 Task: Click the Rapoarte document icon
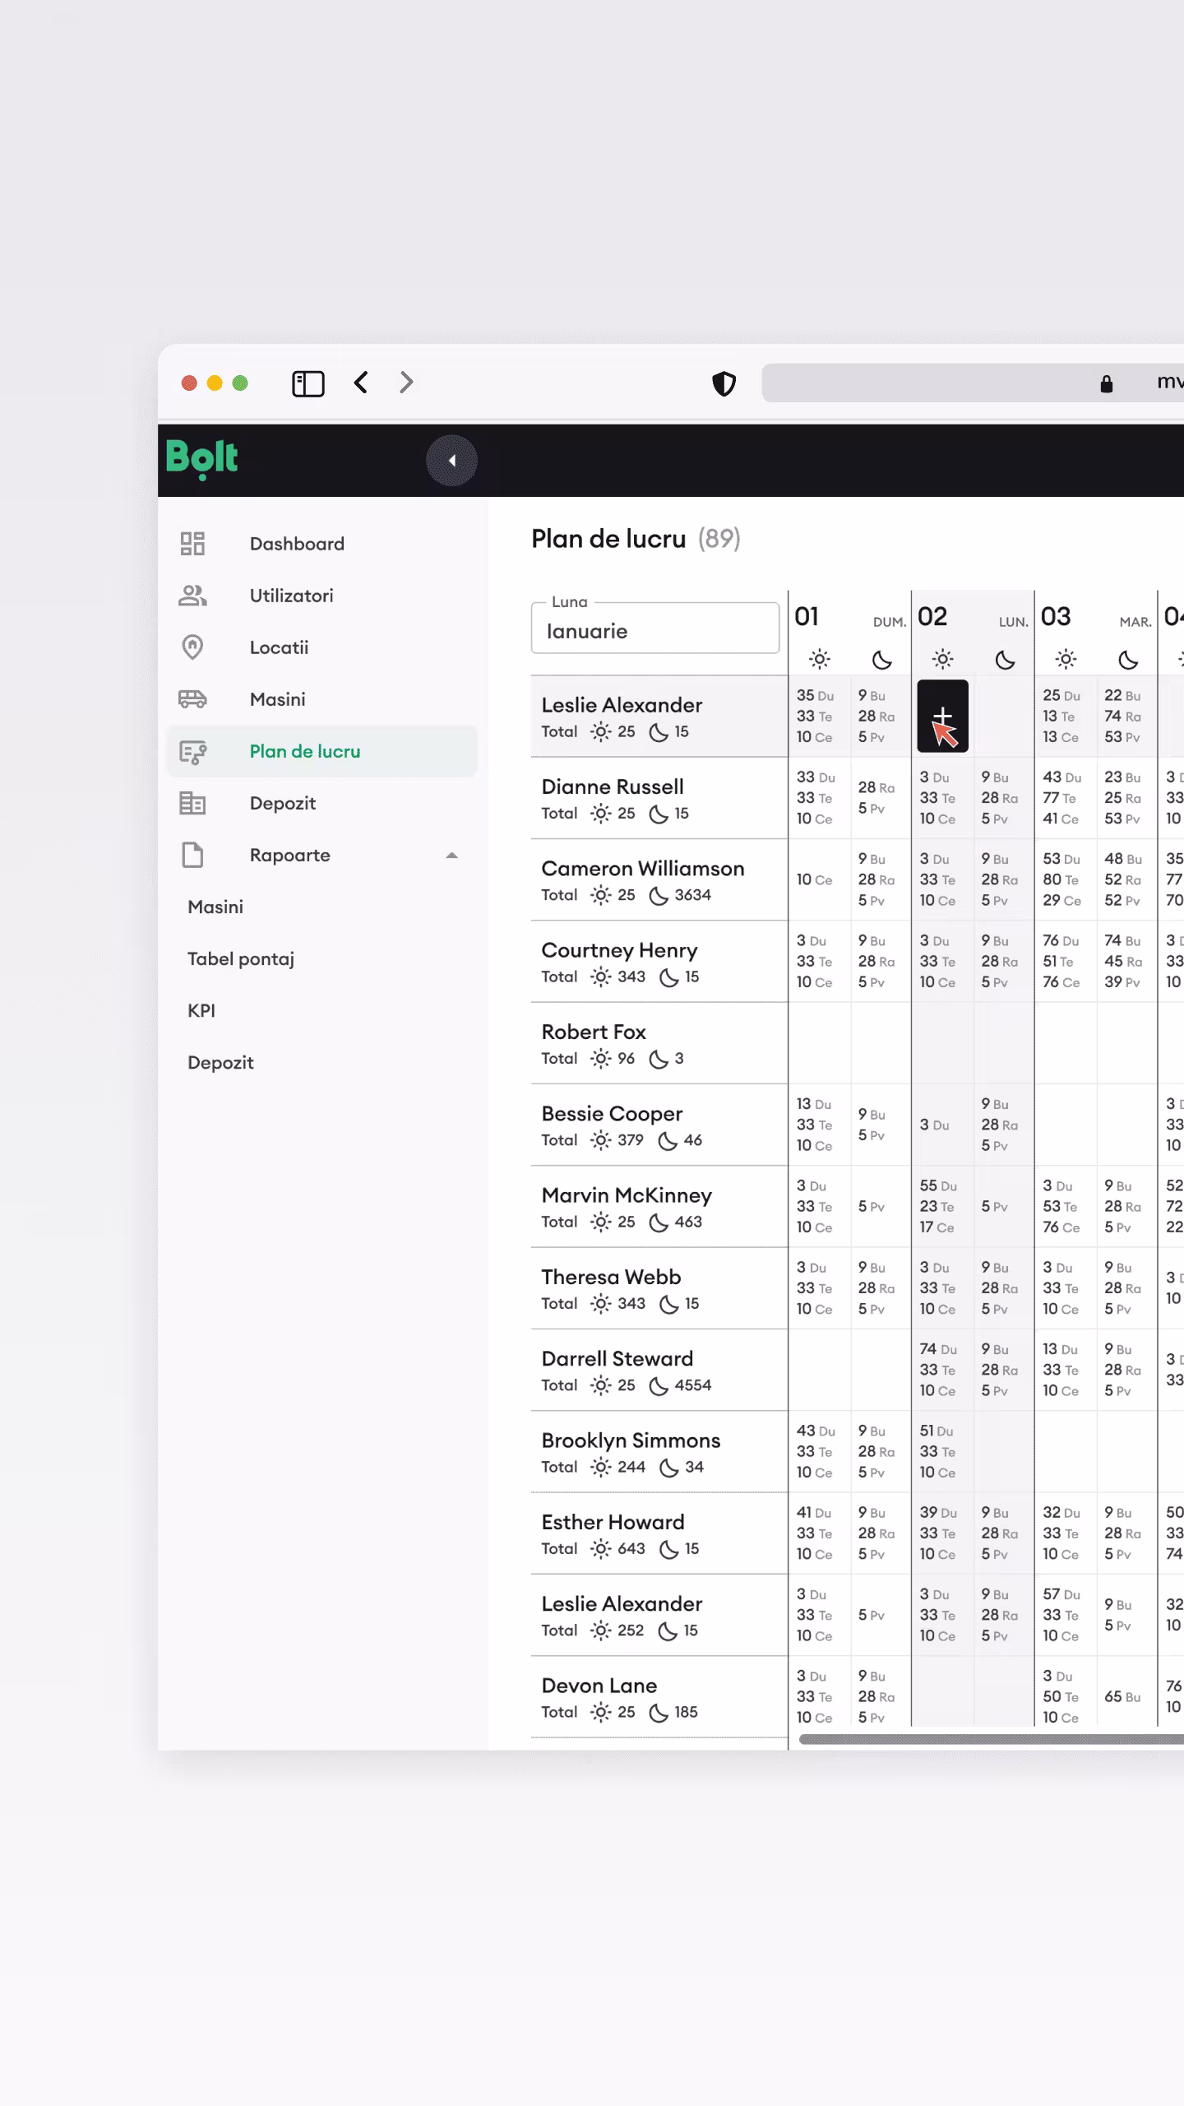coord(192,855)
